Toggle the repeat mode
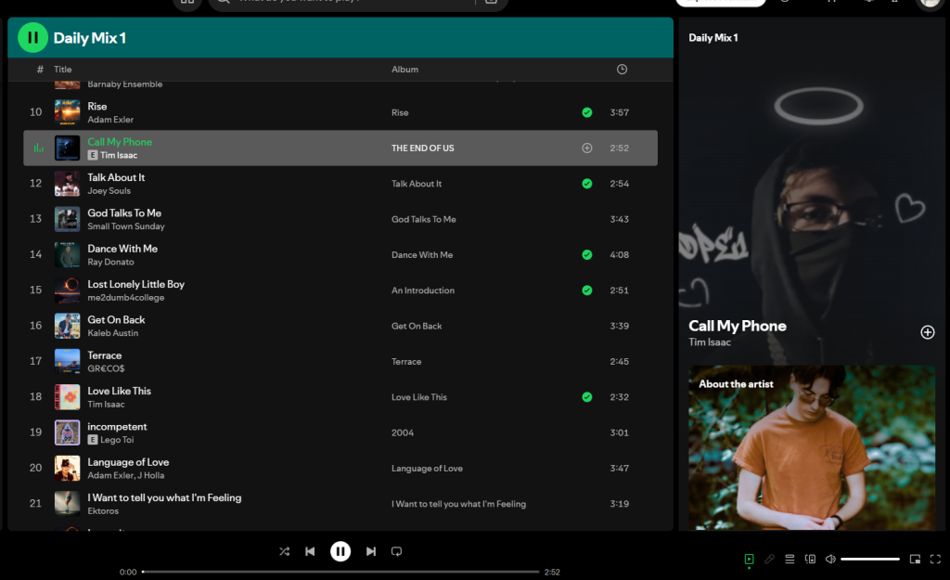This screenshot has height=580, width=950. point(396,551)
